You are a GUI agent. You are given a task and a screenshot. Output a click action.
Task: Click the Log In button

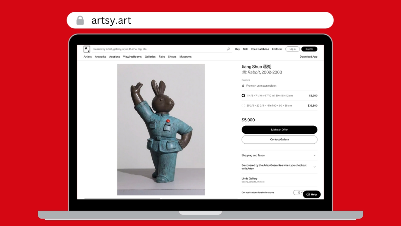click(x=292, y=49)
